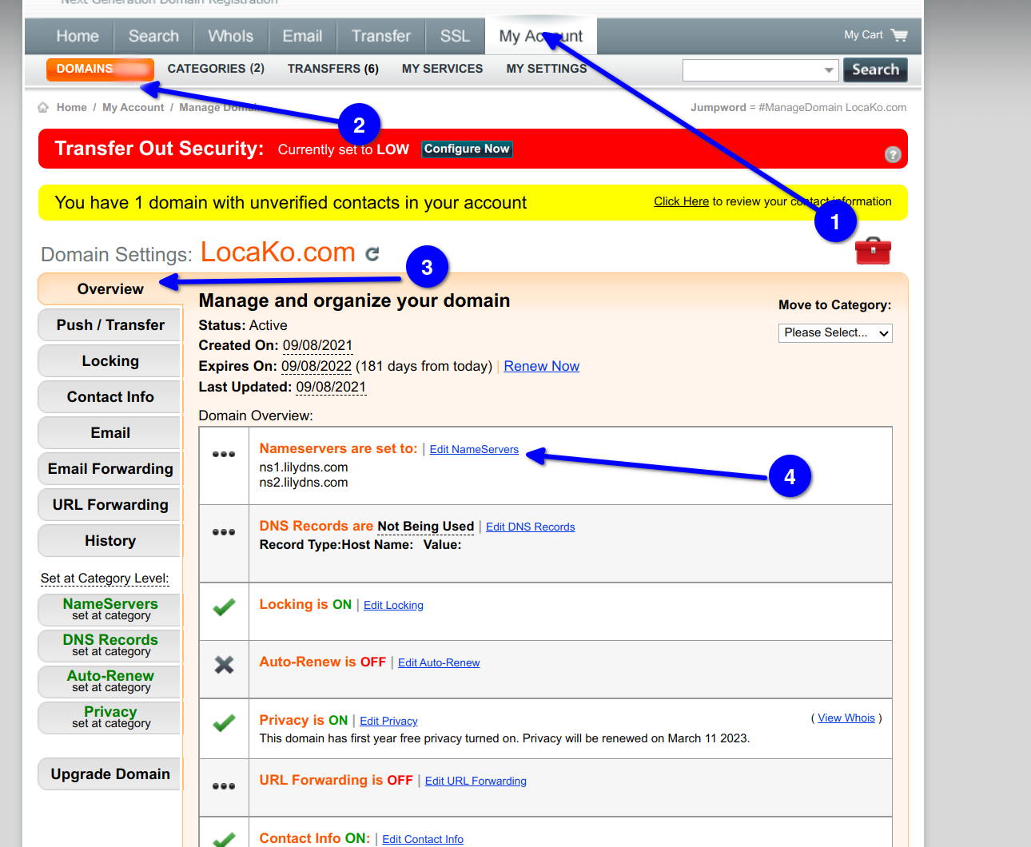Open the Email sidebar tab

click(110, 432)
